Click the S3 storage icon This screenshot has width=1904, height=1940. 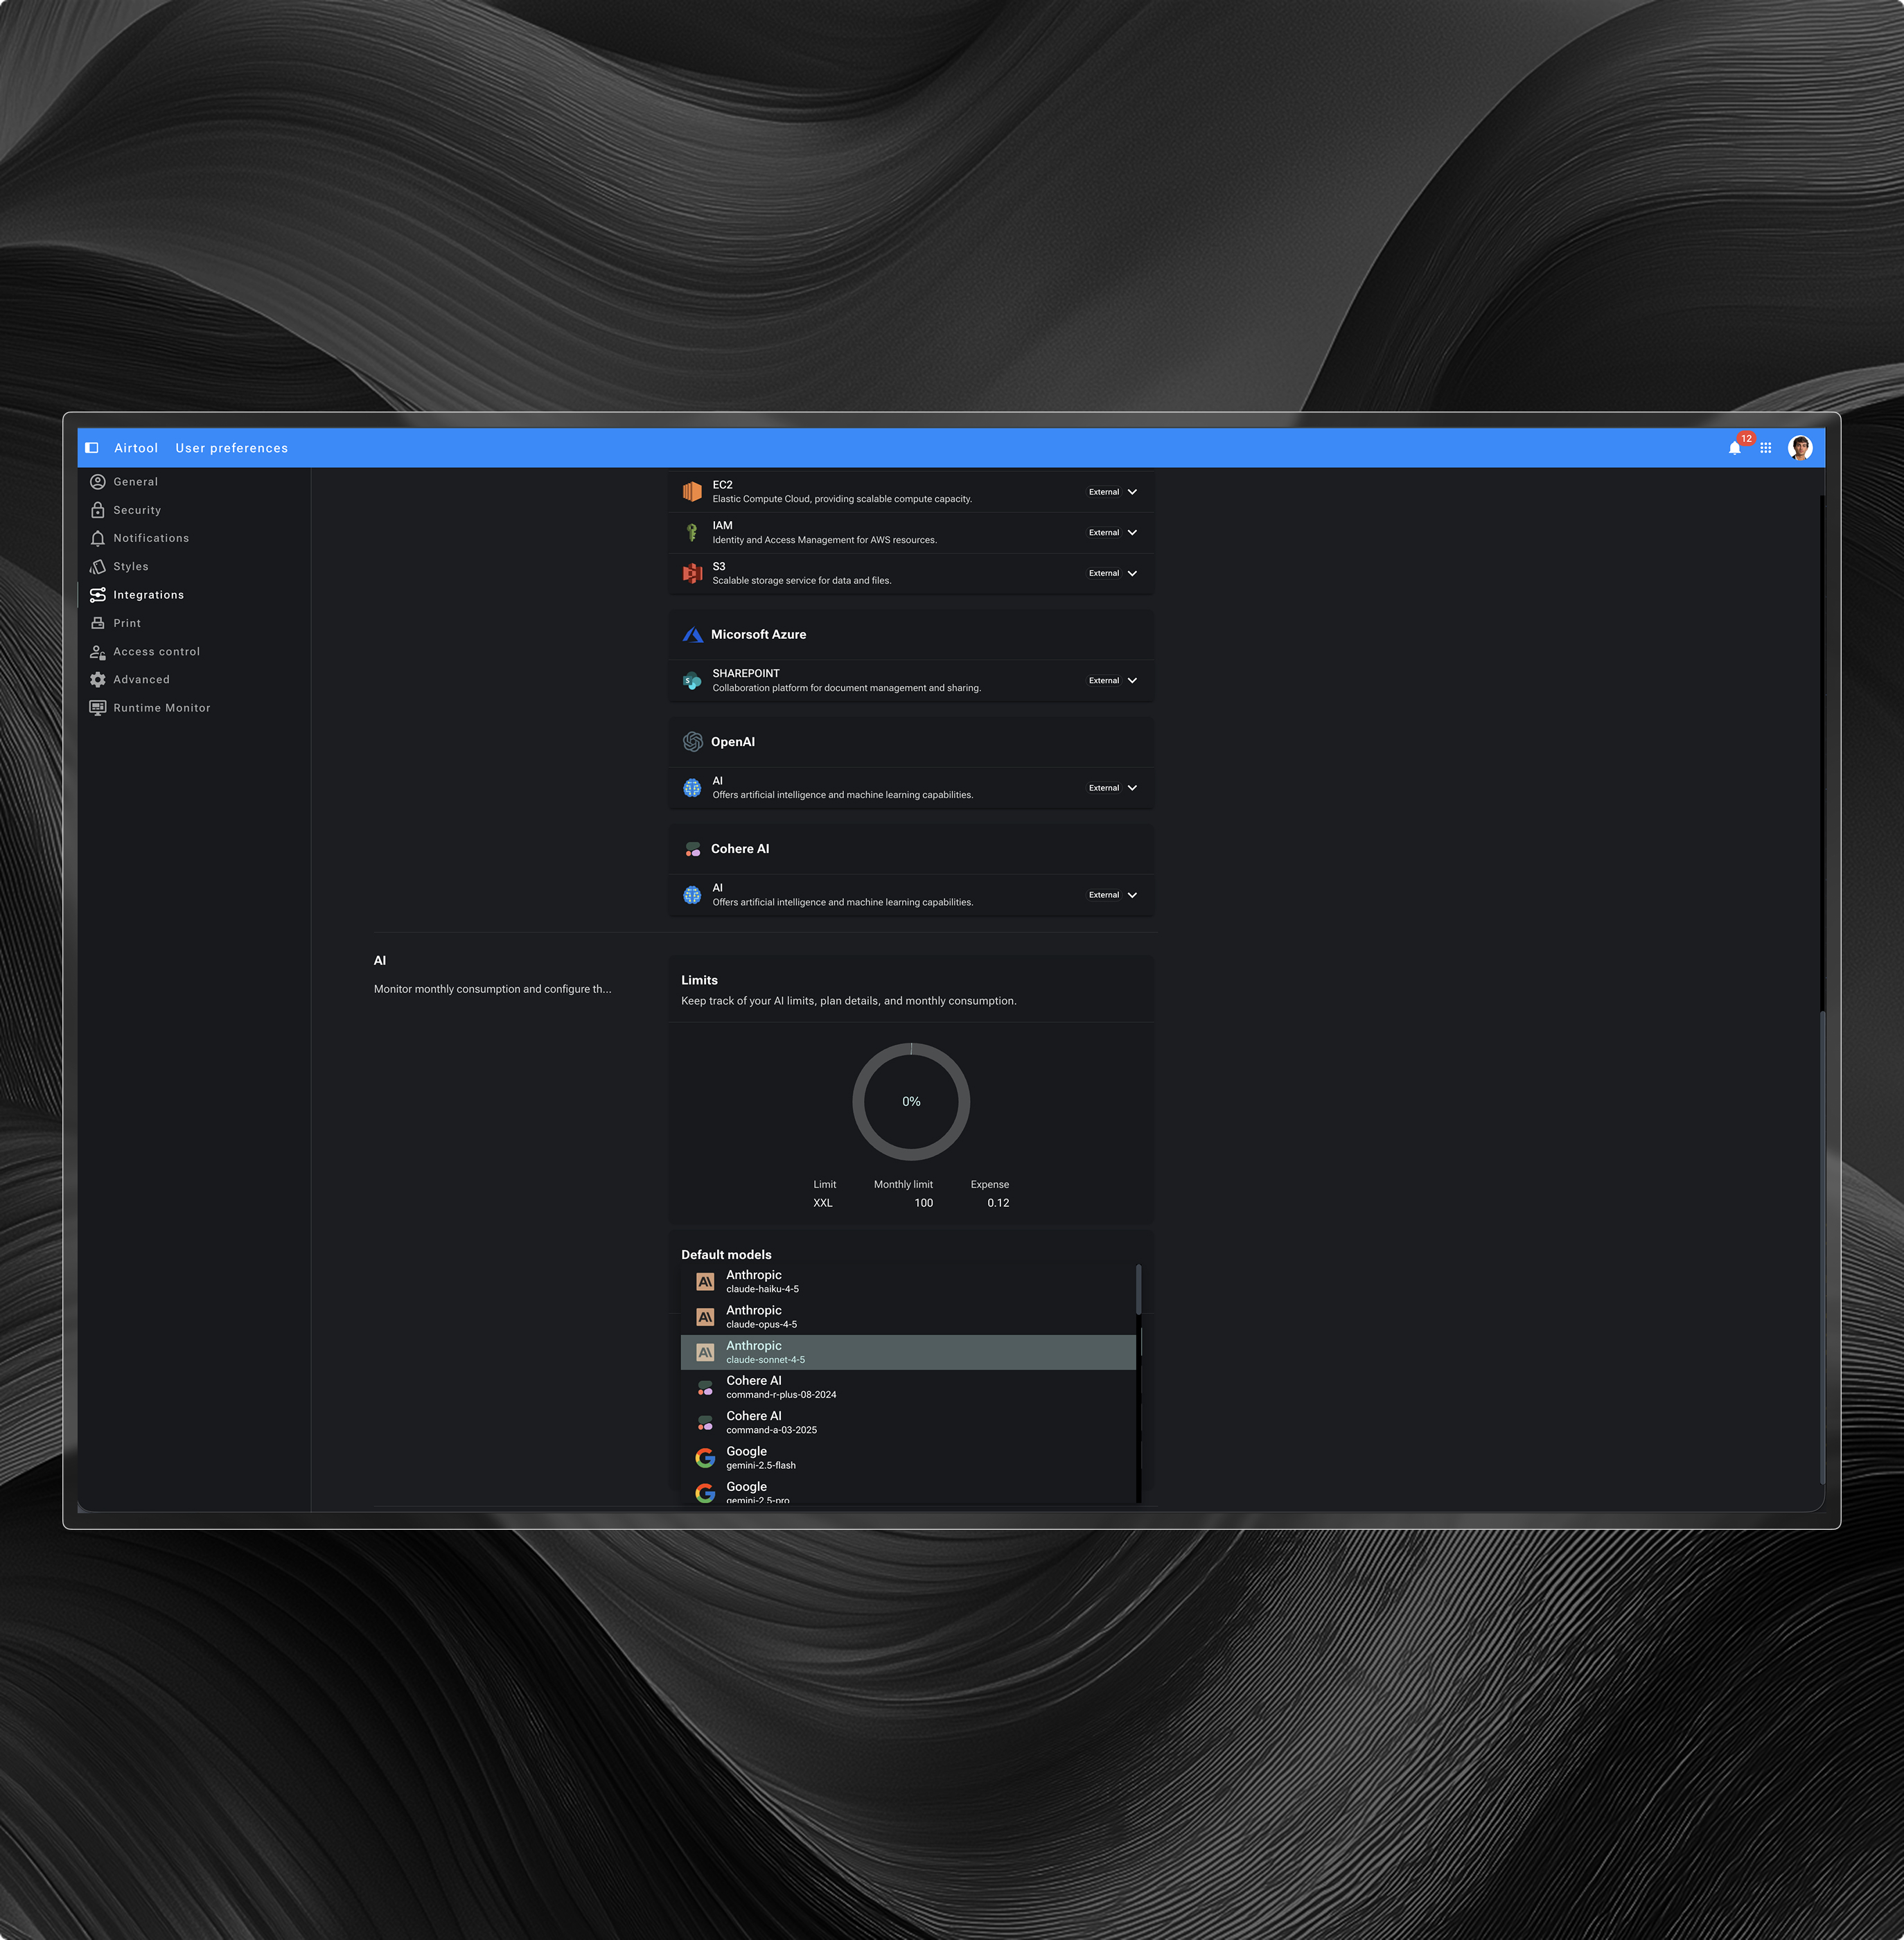tap(692, 573)
